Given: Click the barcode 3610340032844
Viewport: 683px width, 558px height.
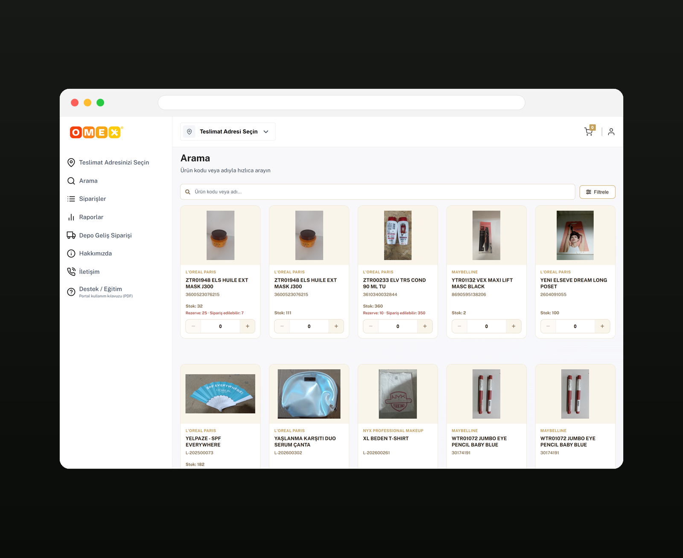Looking at the screenshot, I should pos(380,294).
